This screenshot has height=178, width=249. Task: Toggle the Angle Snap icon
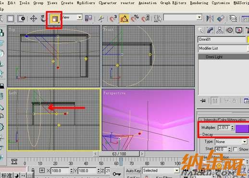click(124, 19)
